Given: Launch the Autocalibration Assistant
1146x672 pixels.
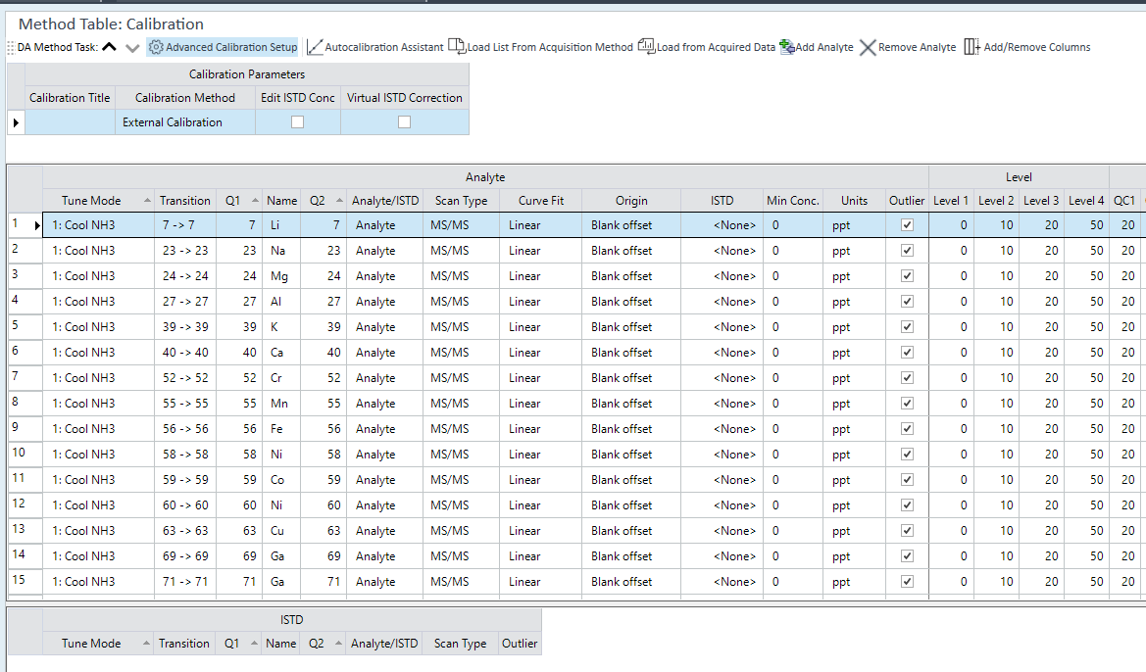Looking at the screenshot, I should click(375, 47).
